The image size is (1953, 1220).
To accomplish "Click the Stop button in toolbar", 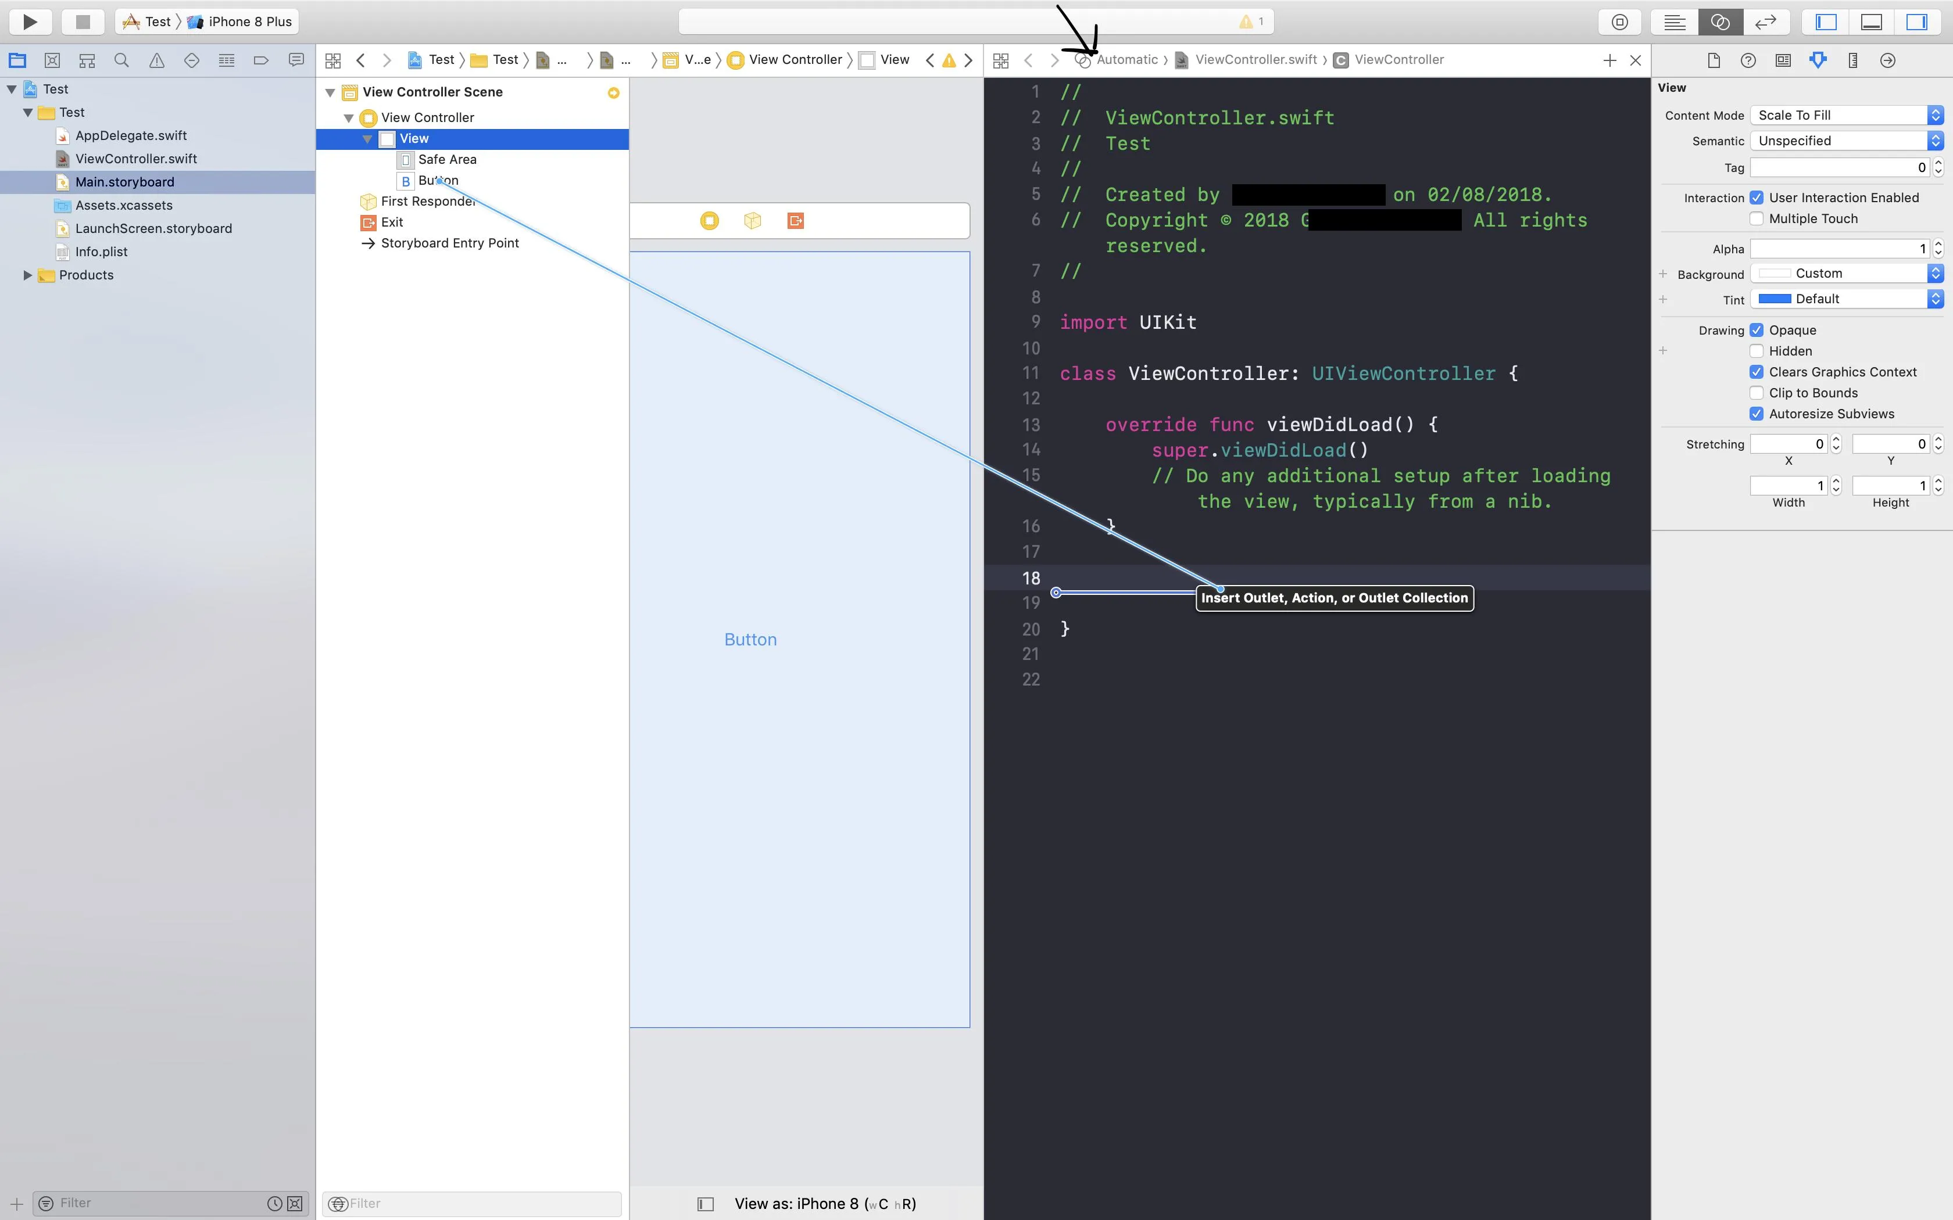I will 83,22.
